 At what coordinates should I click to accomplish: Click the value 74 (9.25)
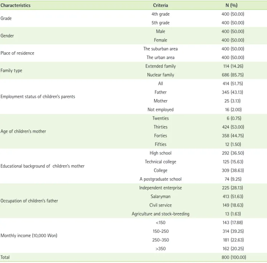click(233, 179)
